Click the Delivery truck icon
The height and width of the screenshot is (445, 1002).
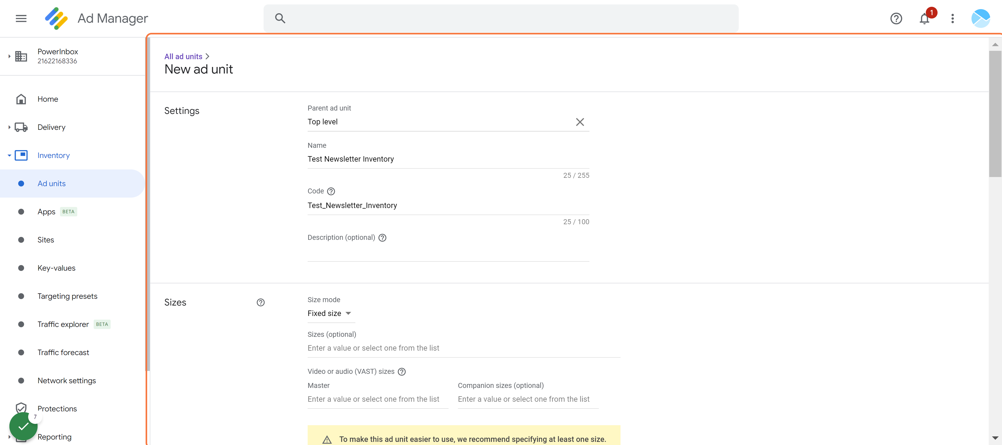click(21, 127)
